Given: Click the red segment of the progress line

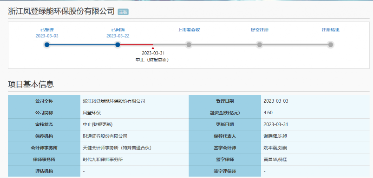Looking at the screenshot, I should (x=137, y=44).
